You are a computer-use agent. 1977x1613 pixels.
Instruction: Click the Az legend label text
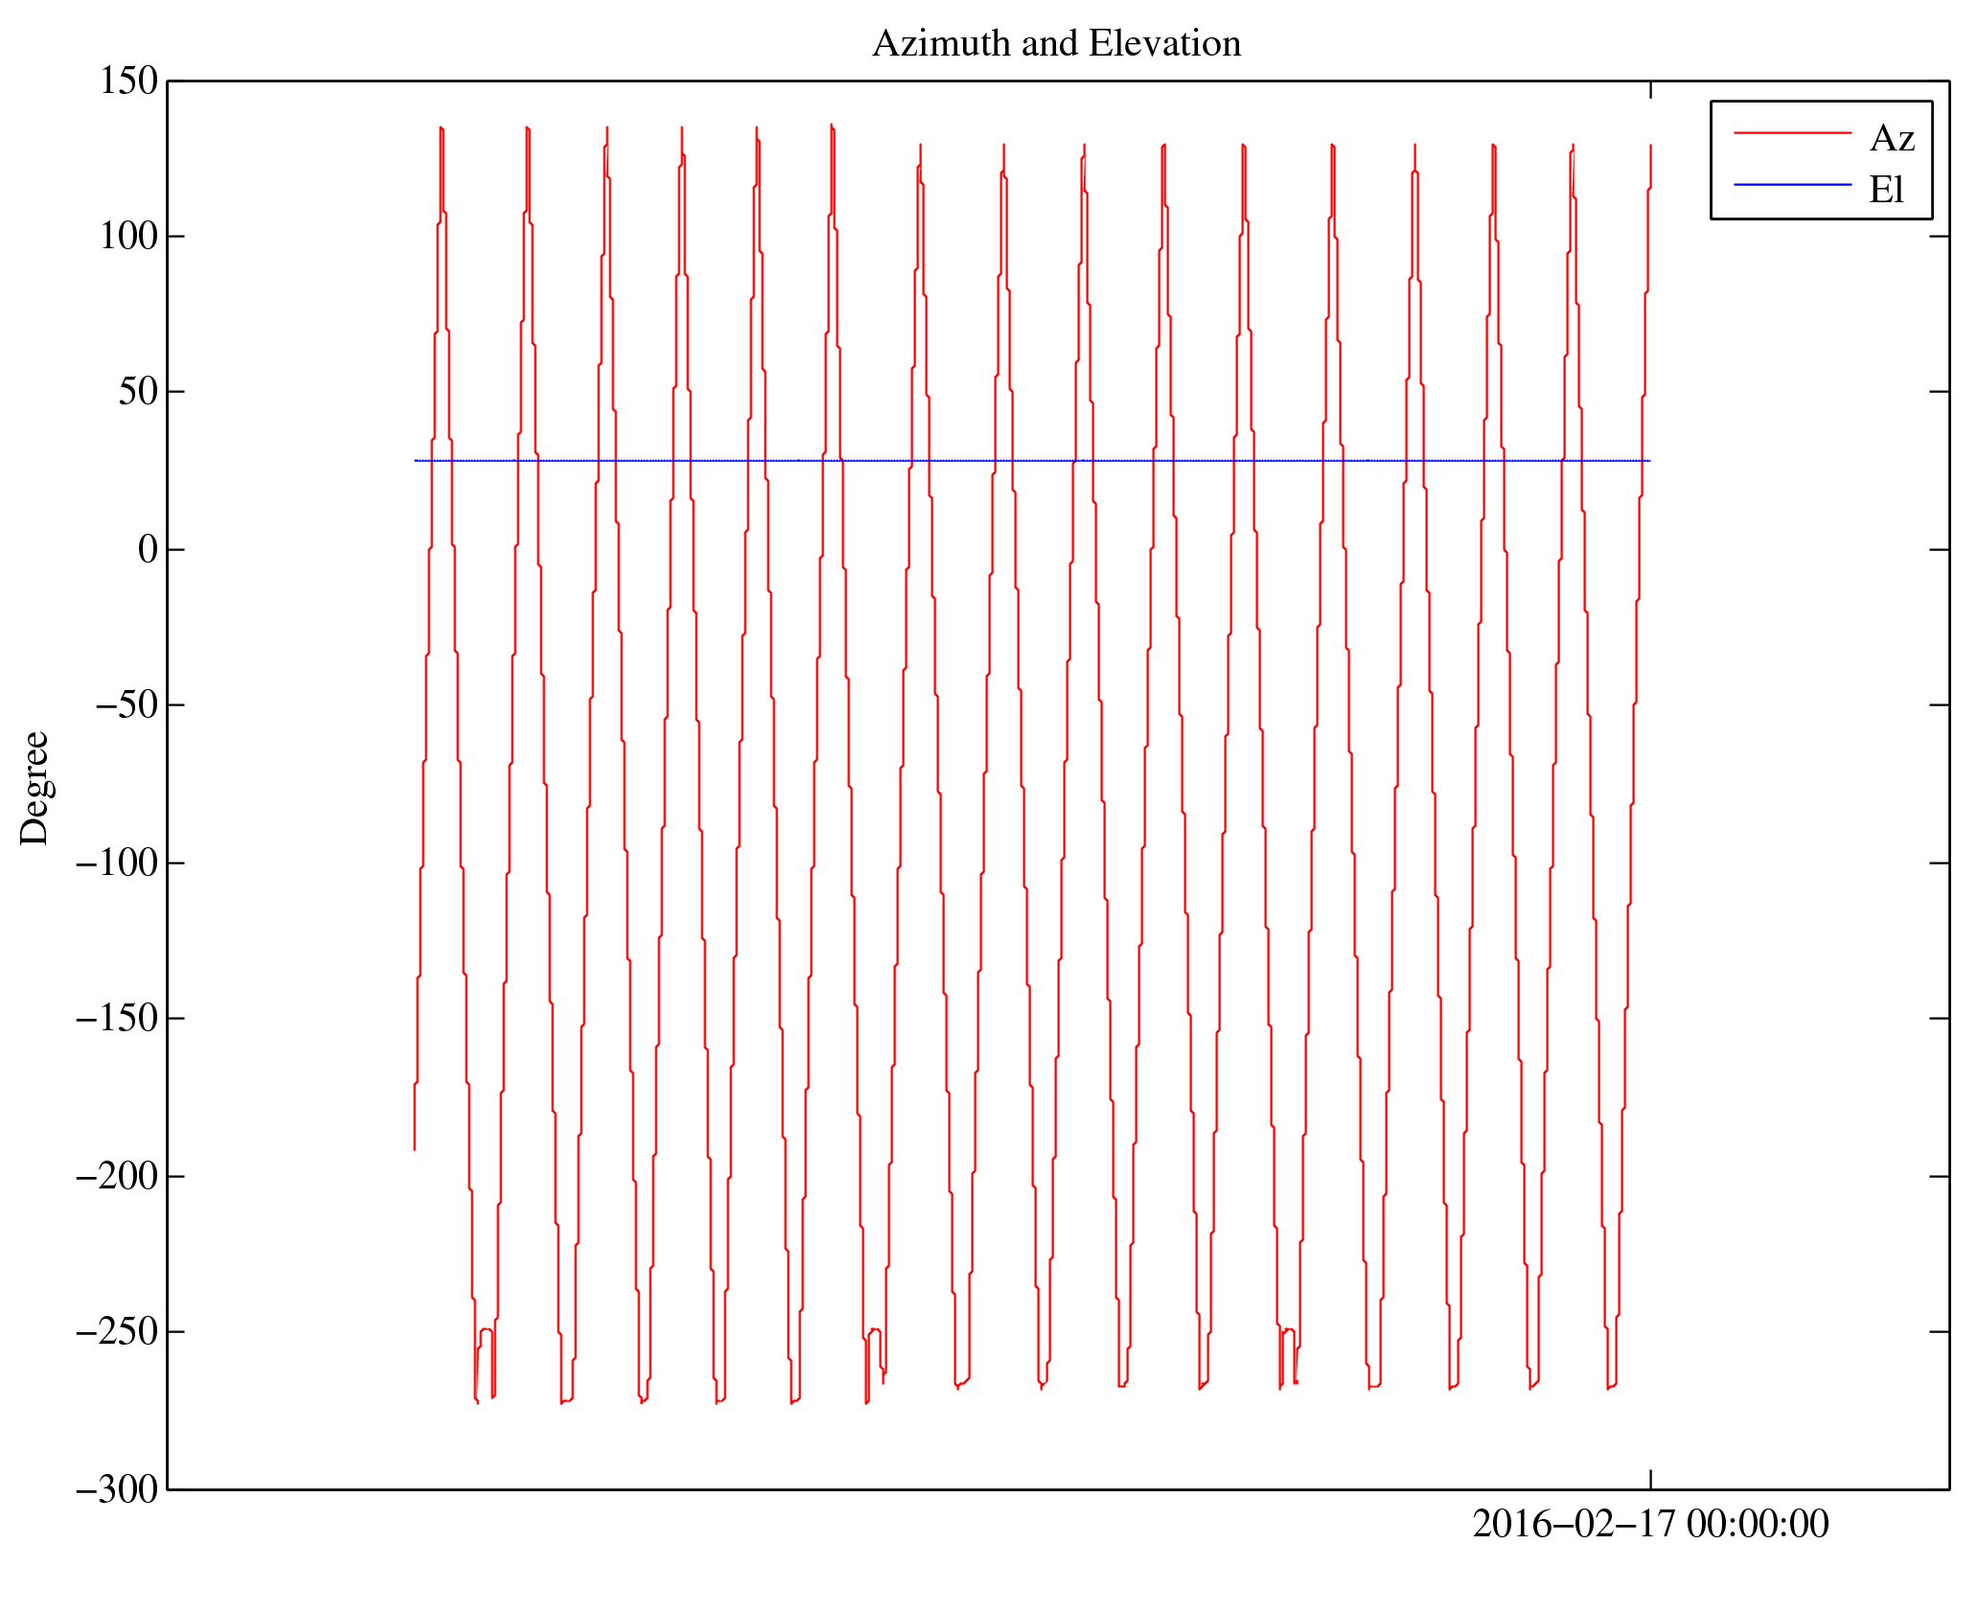pyautogui.click(x=1892, y=139)
